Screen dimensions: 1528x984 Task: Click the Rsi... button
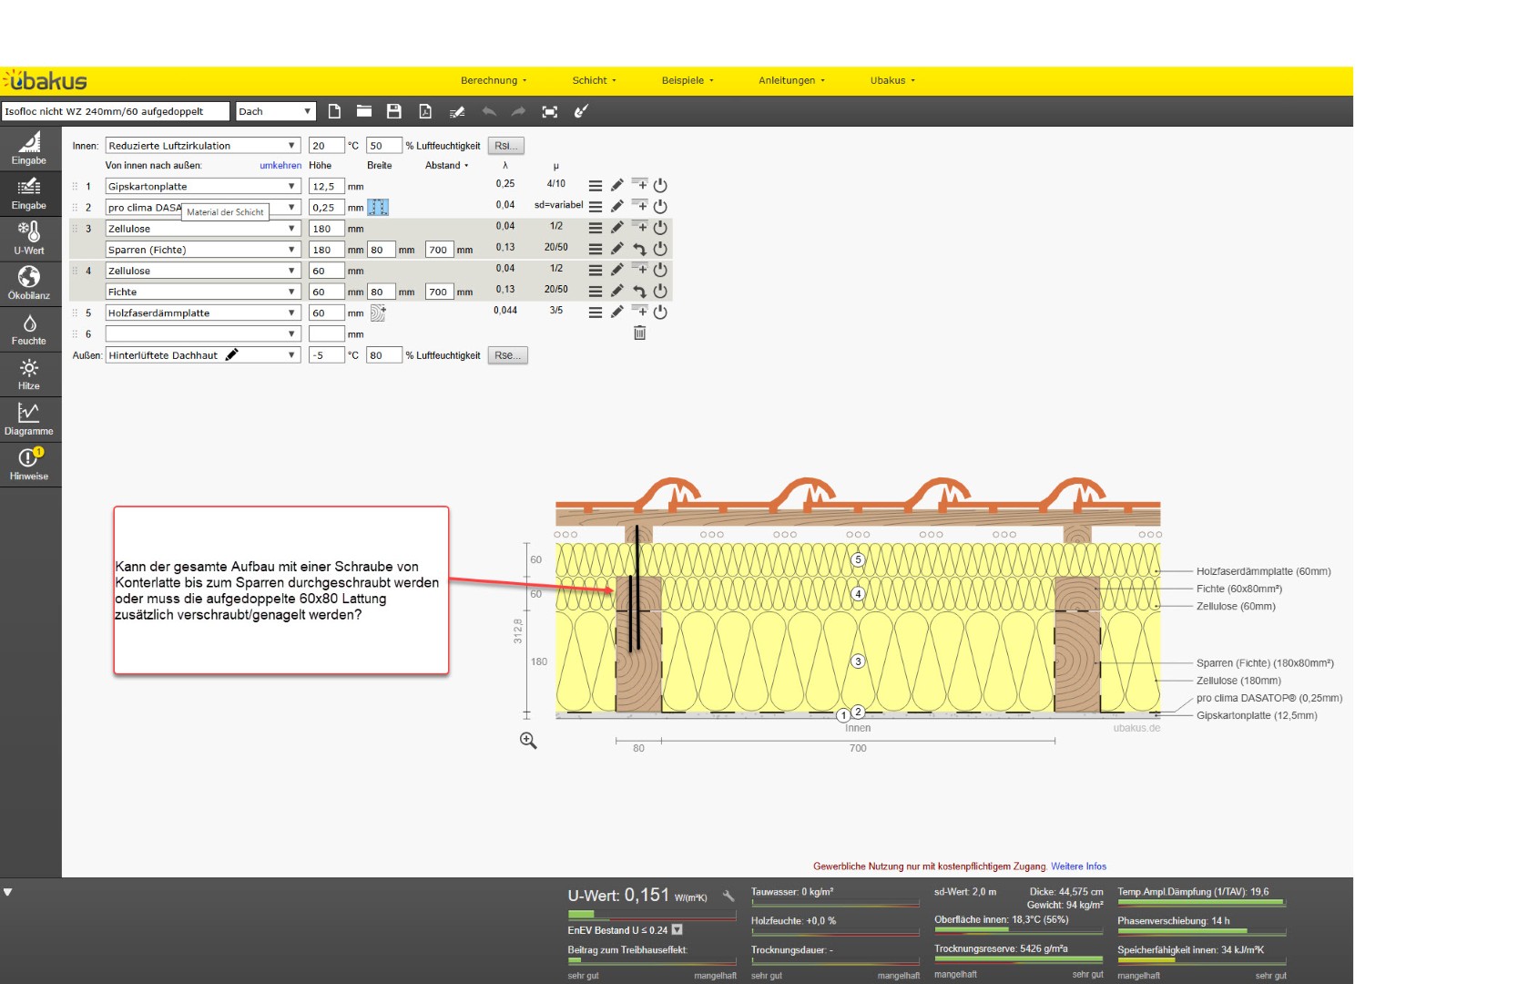coord(506,146)
